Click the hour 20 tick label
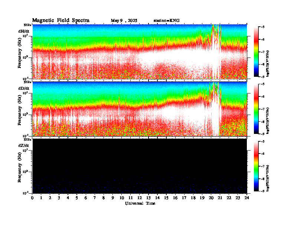The width and height of the screenshot is (294, 227). click(x=211, y=198)
